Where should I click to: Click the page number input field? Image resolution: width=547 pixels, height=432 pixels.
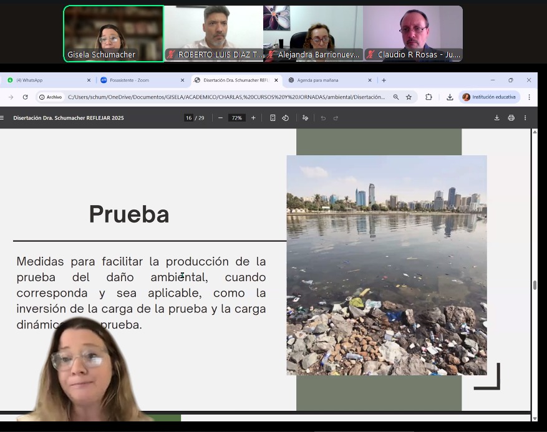tap(188, 118)
